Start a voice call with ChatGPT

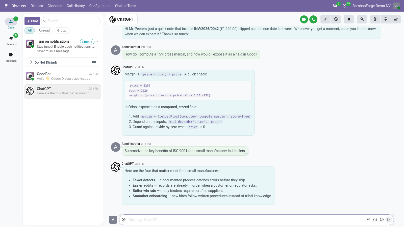pos(313,19)
